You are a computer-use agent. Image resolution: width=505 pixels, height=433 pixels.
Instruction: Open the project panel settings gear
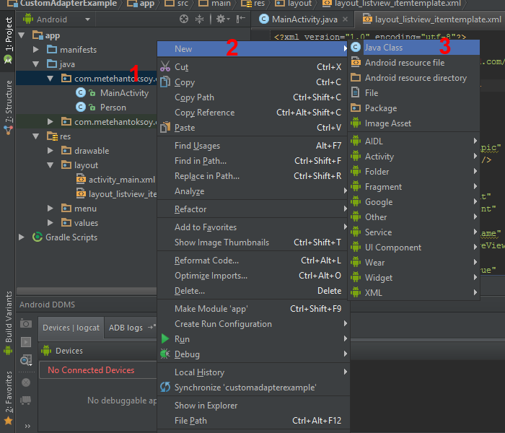[x=222, y=19]
